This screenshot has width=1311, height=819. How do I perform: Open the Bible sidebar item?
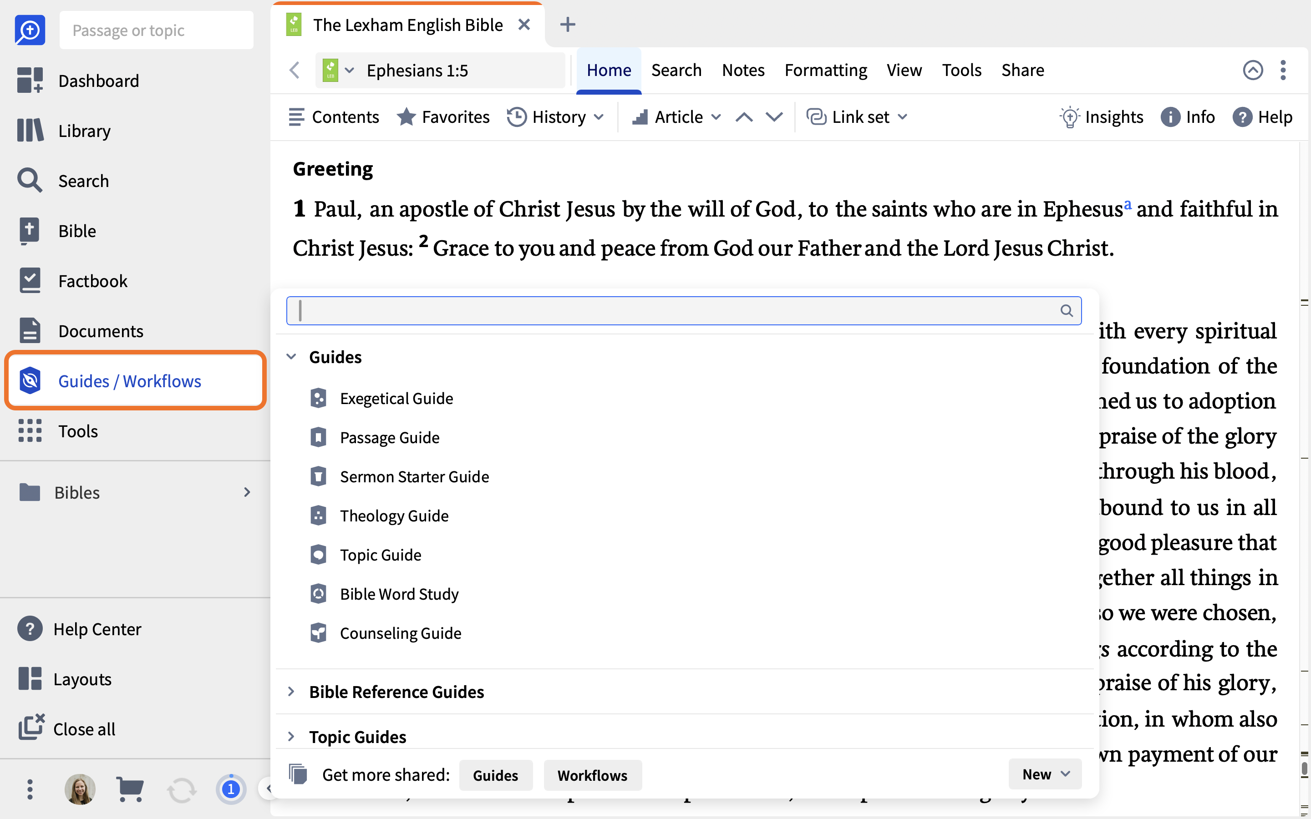pos(57,231)
